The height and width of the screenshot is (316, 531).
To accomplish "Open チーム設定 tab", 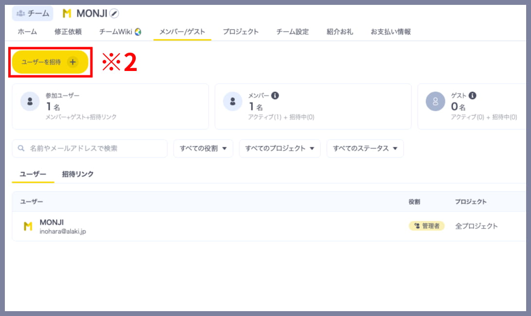I will coord(293,32).
